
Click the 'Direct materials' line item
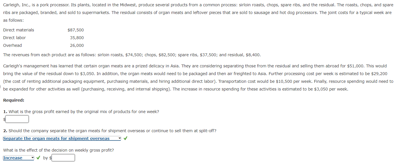tap(18, 30)
